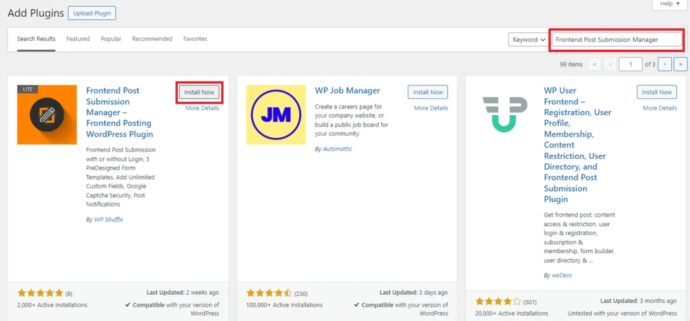Install WP User Frontend plugin now
Screen dimensions: 690x321
coord(656,92)
